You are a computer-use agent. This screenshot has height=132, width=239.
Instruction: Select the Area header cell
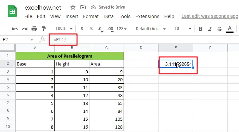coord(106,64)
